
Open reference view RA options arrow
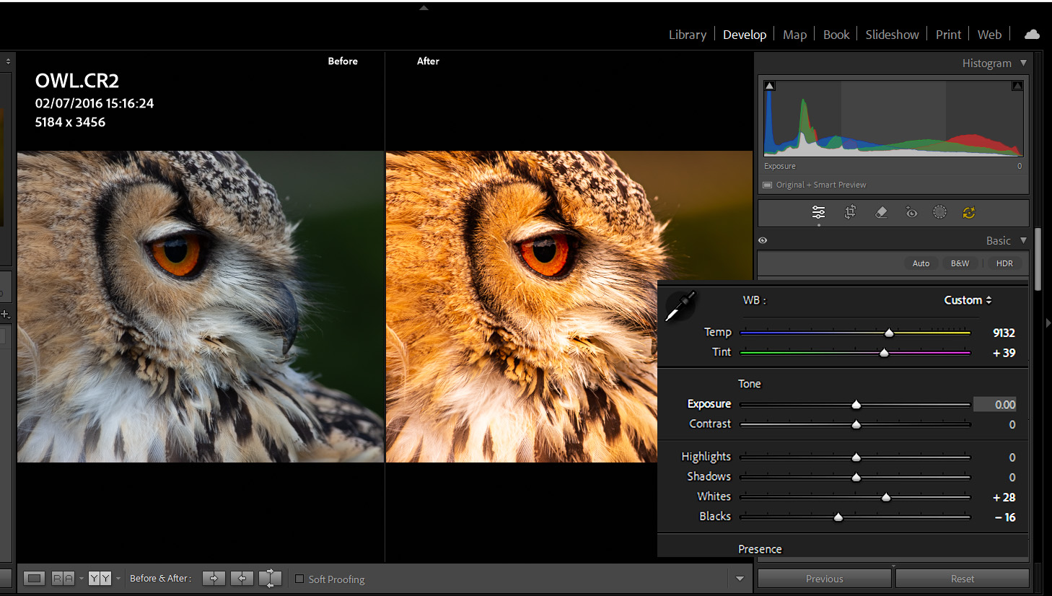(x=82, y=579)
